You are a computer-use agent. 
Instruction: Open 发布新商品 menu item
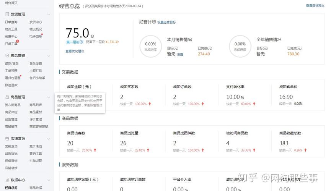click(x=13, y=105)
